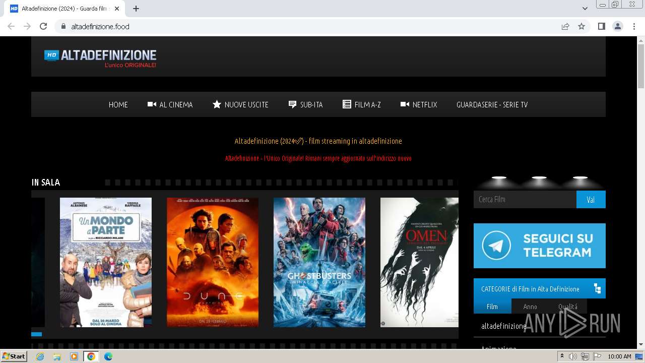Click the volume tray icon

point(573,356)
